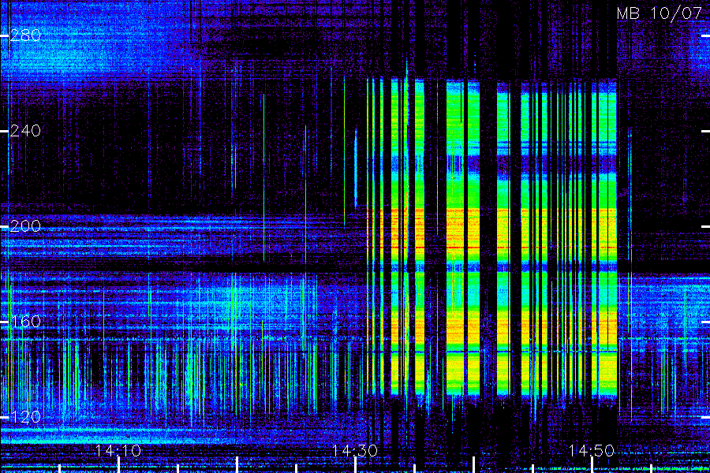Select the 200 frequency axis label
This screenshot has height=473, width=710.
click(x=25, y=226)
